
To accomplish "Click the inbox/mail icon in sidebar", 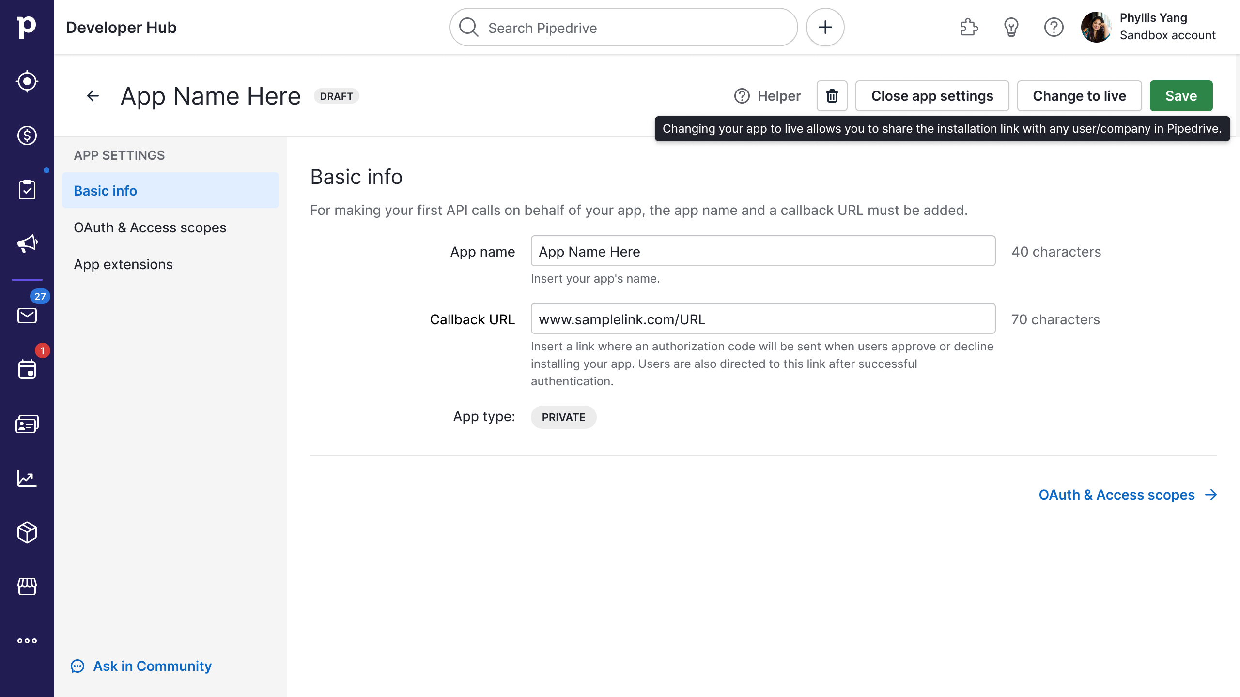I will pos(27,316).
